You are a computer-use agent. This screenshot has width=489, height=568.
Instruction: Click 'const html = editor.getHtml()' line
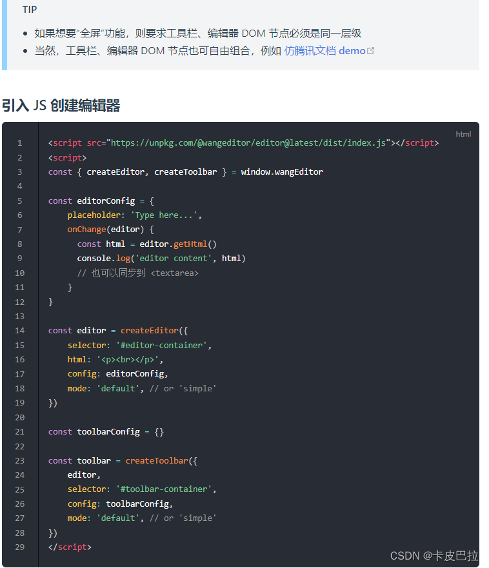pyautogui.click(x=147, y=244)
